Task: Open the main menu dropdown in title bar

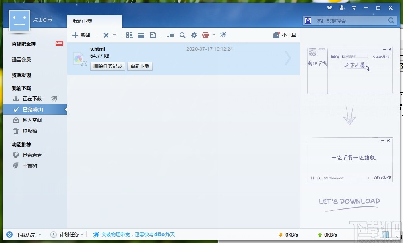Action: (x=354, y=8)
